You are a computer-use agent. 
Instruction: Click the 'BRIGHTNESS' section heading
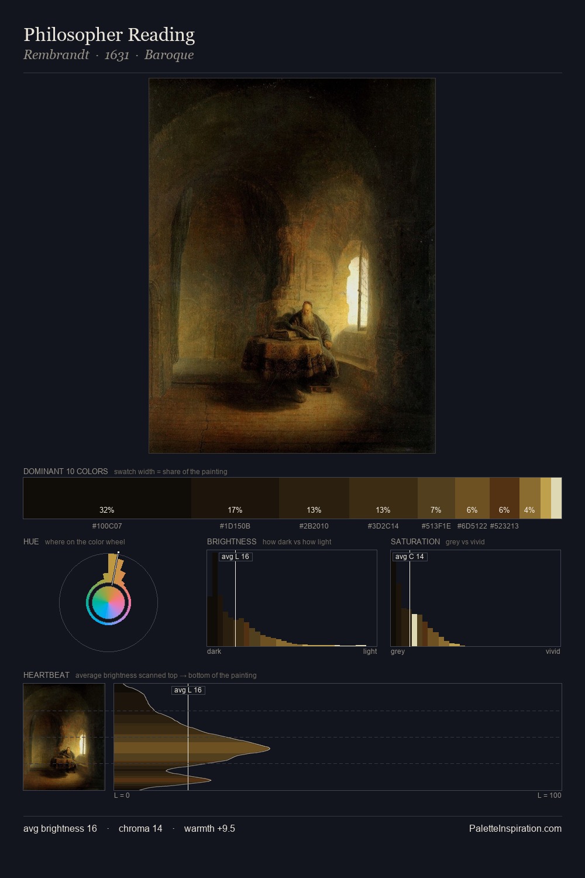pyautogui.click(x=232, y=541)
